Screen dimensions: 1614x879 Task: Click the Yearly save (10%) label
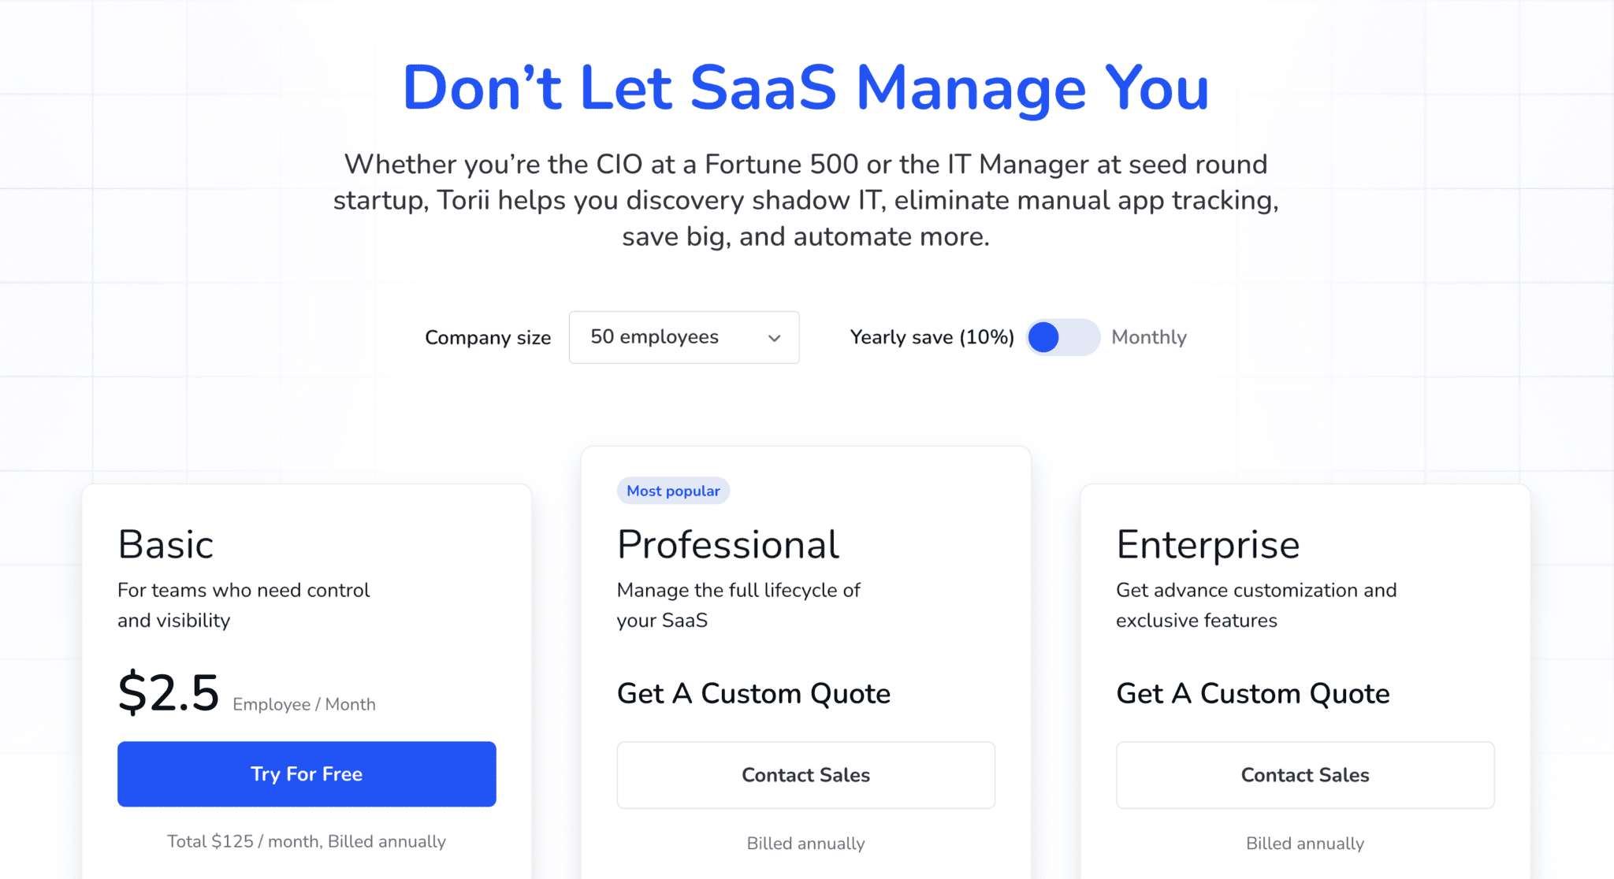(932, 337)
